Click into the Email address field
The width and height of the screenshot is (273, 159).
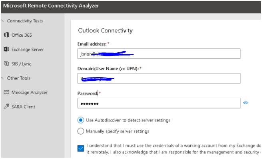click(x=159, y=54)
